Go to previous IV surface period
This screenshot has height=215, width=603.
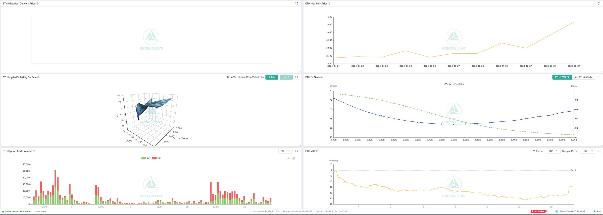tap(272, 77)
